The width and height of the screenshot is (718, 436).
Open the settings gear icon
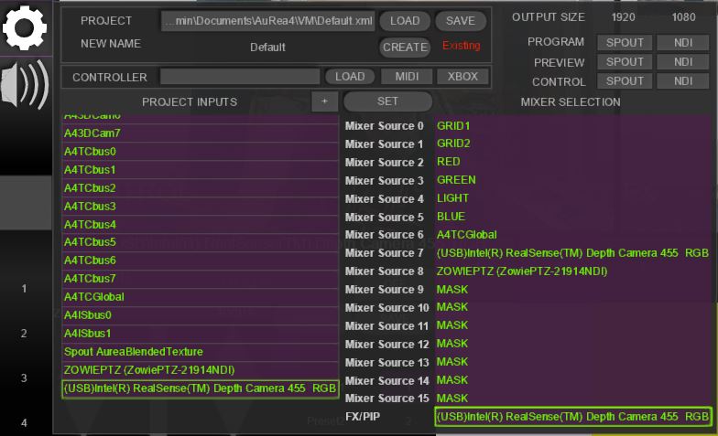coord(25,27)
